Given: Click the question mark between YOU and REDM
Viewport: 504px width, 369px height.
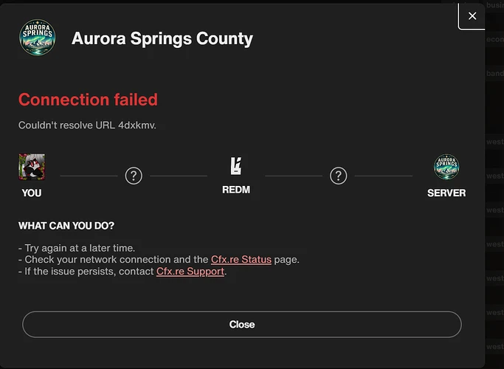Looking at the screenshot, I should 134,176.
